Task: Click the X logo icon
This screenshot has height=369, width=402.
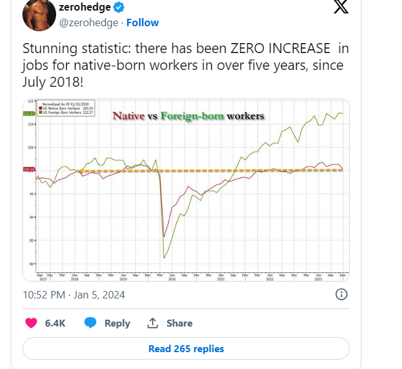Action: coord(341,6)
